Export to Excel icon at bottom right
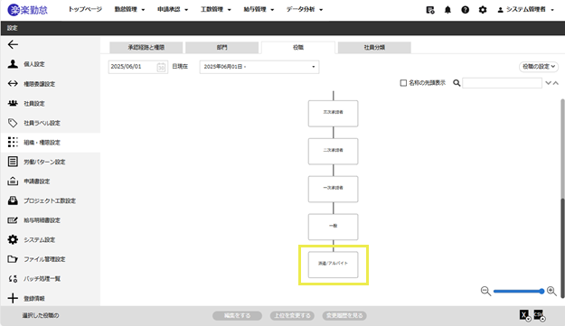Screen dimensions: 565x326 click(x=525, y=315)
